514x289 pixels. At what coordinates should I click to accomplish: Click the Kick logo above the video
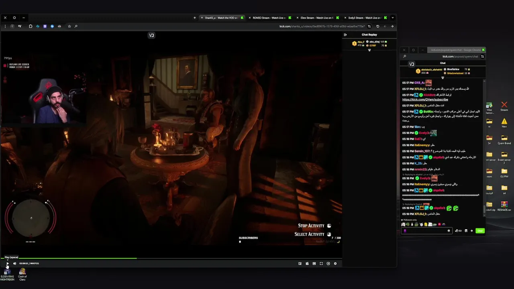pyautogui.click(x=151, y=35)
